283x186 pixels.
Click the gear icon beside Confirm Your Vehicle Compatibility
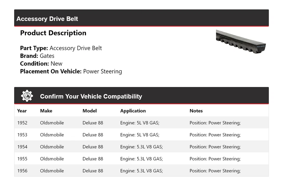click(27, 96)
